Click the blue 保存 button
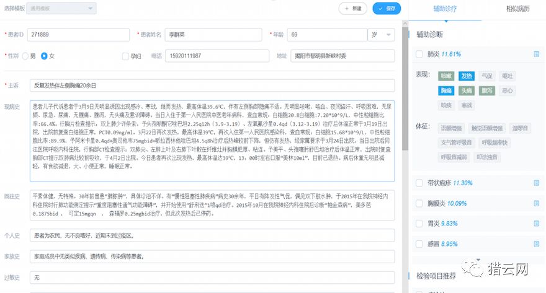This screenshot has height=293, width=546. [x=387, y=9]
